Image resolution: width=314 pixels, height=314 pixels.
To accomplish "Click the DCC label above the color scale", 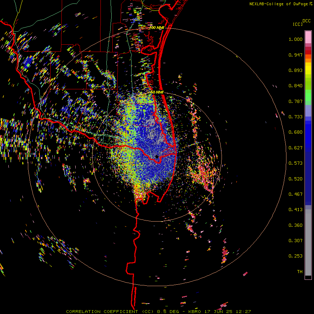I will (x=306, y=21).
